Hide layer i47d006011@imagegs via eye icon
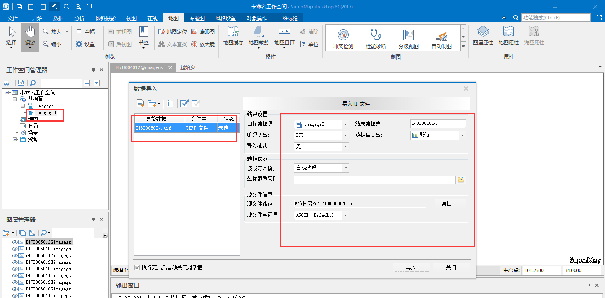Screen dimensions: 605x298 coord(14,255)
